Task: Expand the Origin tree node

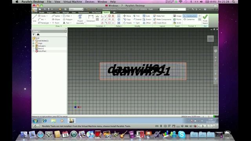Action: click(x=34, y=43)
